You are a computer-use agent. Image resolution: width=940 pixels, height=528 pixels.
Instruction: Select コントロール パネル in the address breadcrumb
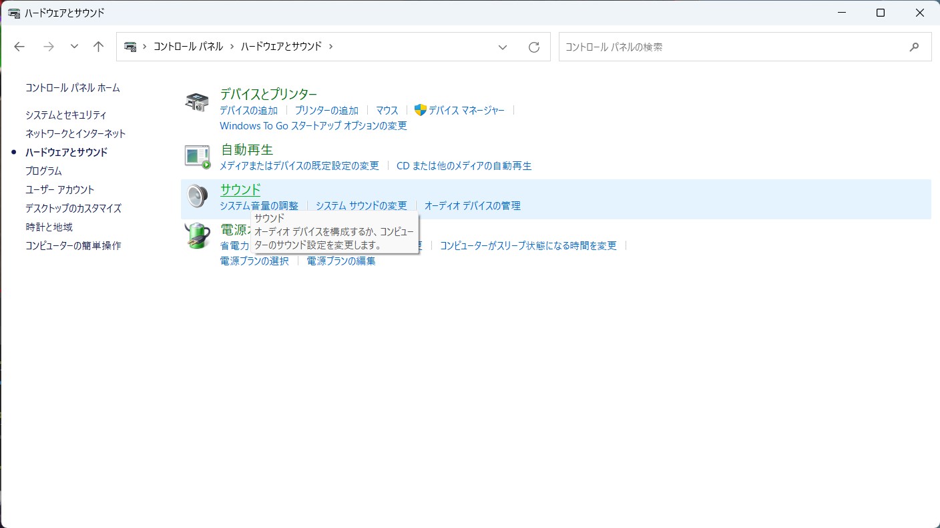pyautogui.click(x=188, y=47)
